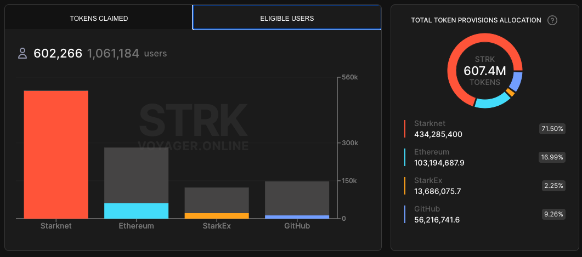Click the 1,061,184 total users number
This screenshot has height=257, width=582.
pyautogui.click(x=113, y=53)
